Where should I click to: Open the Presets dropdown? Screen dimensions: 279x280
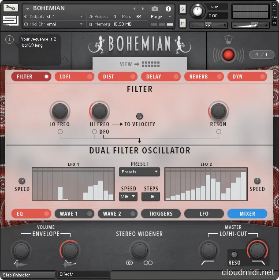point(139,172)
